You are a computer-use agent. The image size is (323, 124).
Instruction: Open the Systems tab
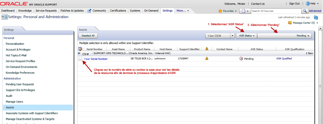[135, 11]
